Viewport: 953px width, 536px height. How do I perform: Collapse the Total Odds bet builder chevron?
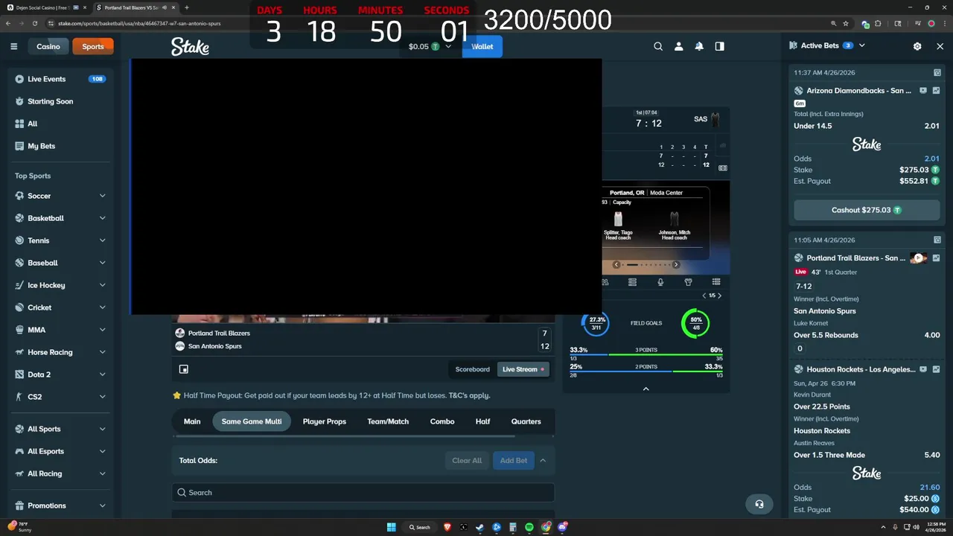(x=543, y=460)
